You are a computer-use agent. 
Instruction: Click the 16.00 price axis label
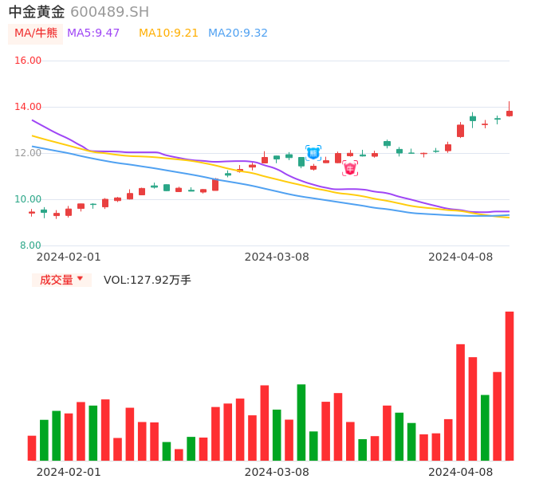pos(29,61)
